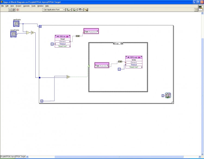Show Context Help question mark icon

click(x=196, y=10)
